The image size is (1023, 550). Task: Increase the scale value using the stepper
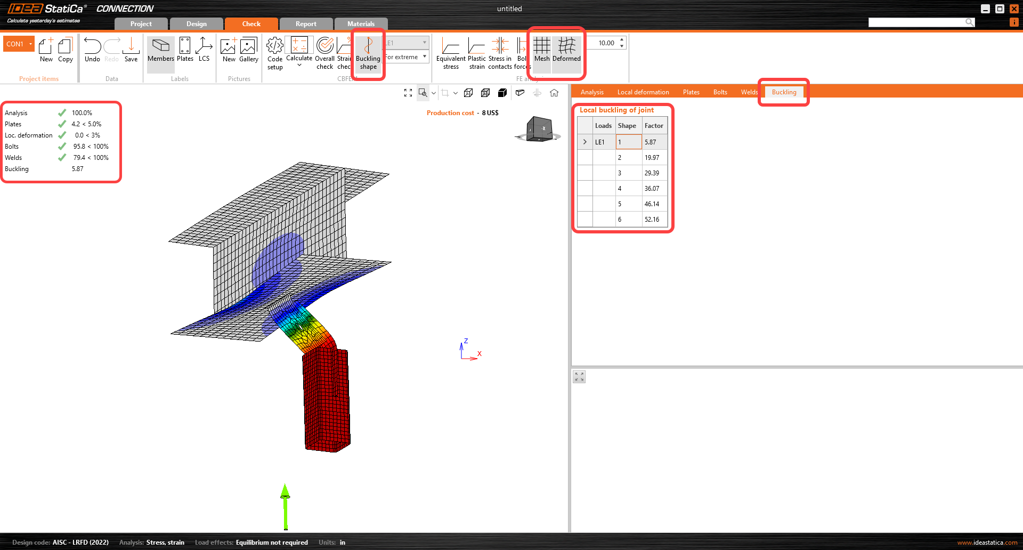pyautogui.click(x=622, y=39)
